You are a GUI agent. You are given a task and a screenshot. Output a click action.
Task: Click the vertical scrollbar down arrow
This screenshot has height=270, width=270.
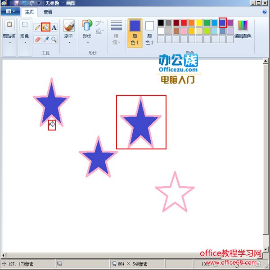coord(265,249)
